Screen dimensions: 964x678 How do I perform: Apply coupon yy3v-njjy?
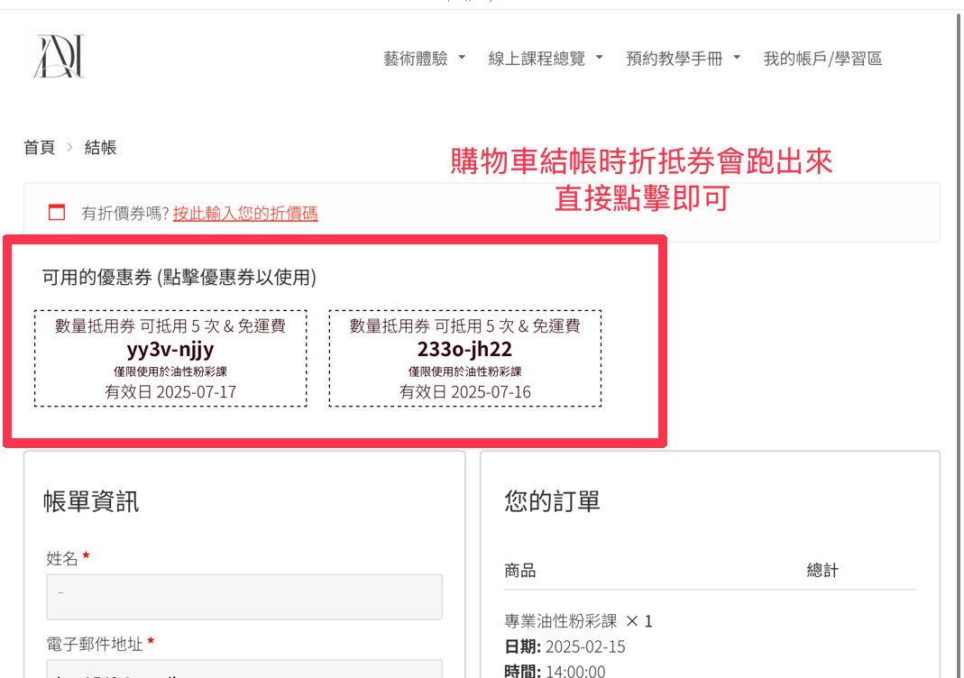pos(170,358)
